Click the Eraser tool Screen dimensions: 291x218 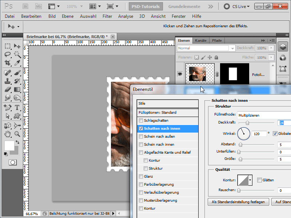click(x=8, y=89)
